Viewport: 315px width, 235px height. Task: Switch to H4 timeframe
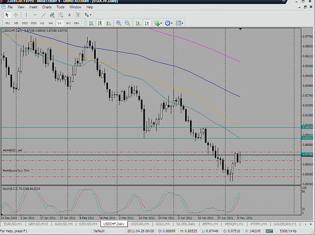pyautogui.click(x=50, y=23)
